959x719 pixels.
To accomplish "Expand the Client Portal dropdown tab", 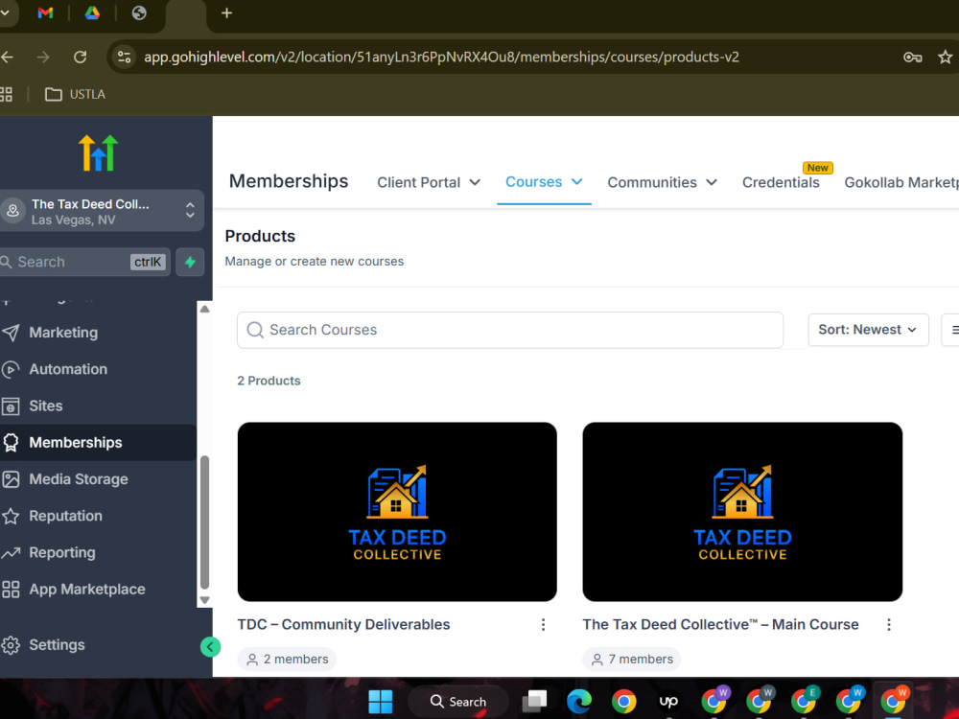I will 429,182.
